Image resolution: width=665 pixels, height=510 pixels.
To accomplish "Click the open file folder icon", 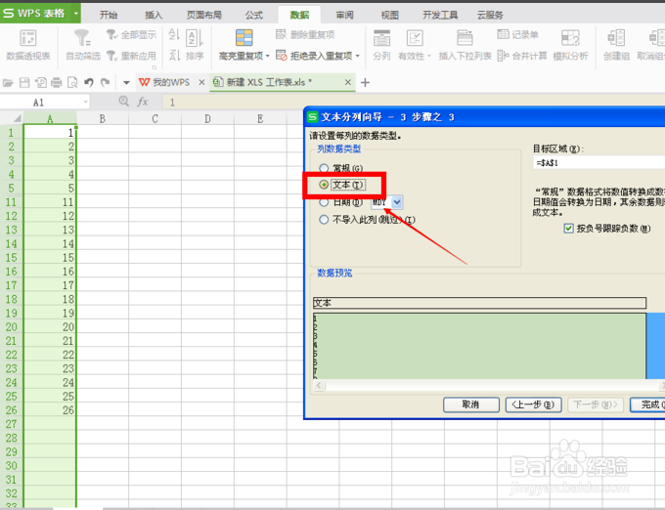I will [x=8, y=83].
